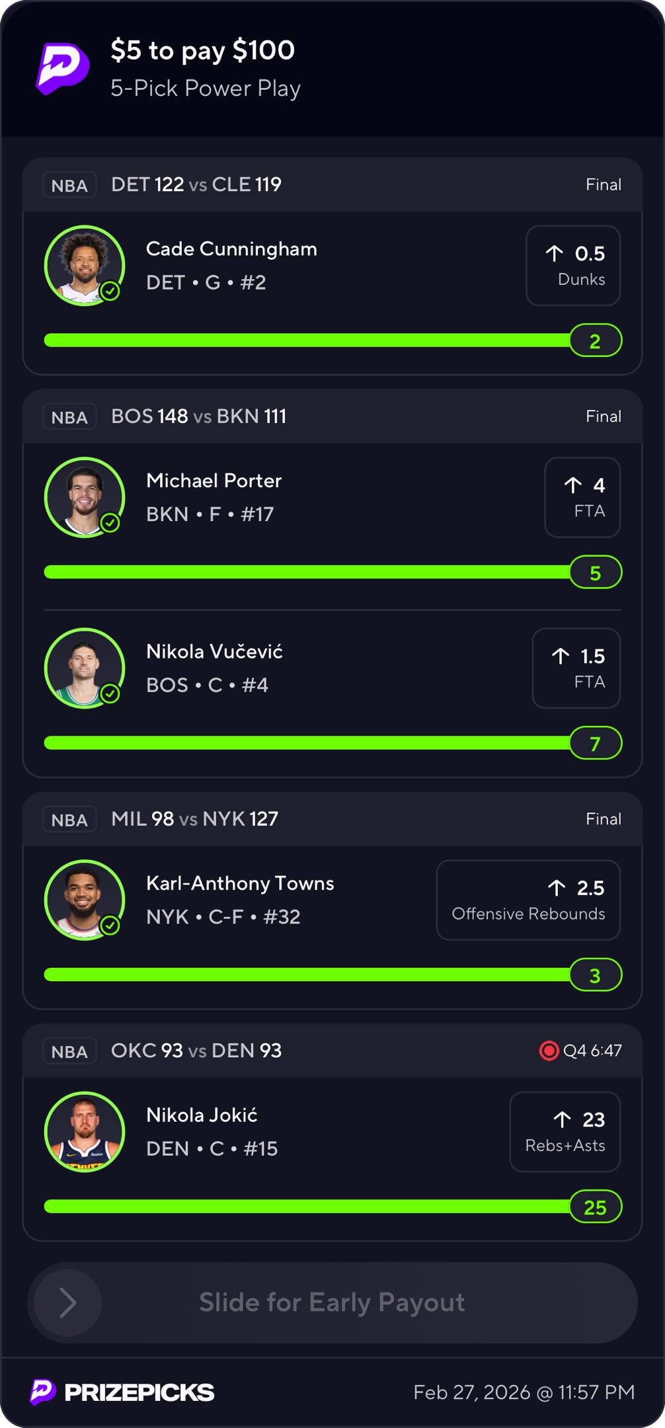Click the PrizePicks footer logo icon

tap(43, 1392)
